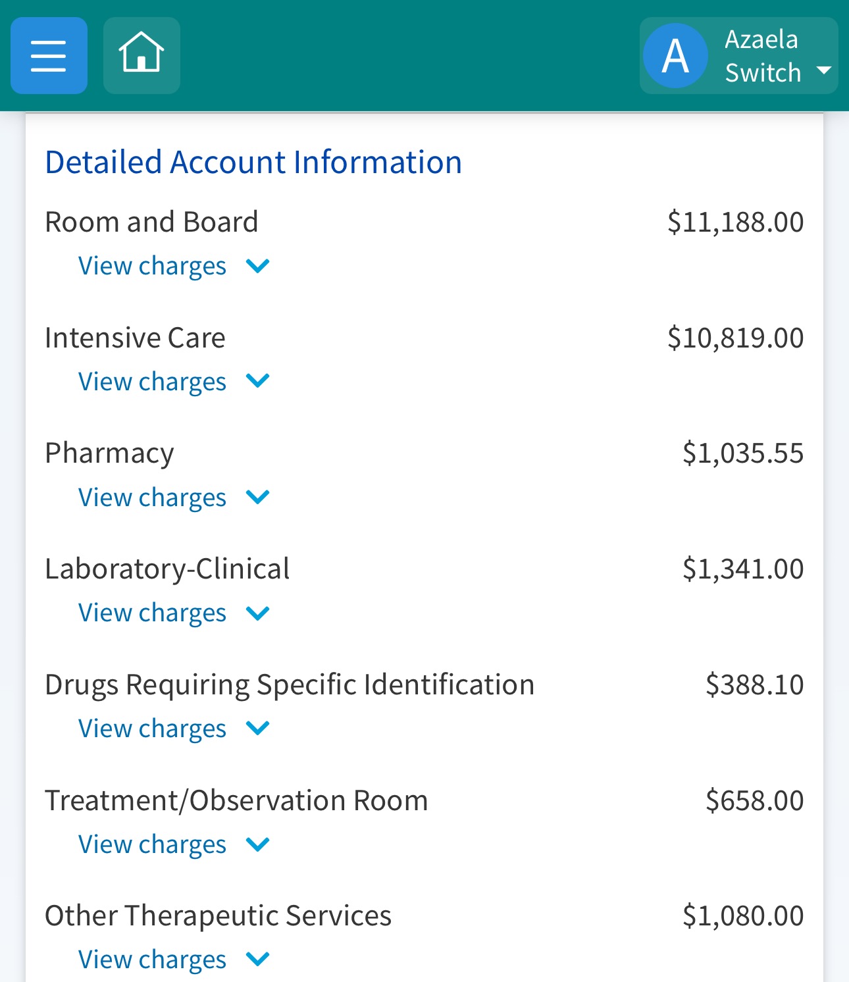The height and width of the screenshot is (982, 849).
Task: Click the Azaela Switch user name
Action: tap(763, 56)
